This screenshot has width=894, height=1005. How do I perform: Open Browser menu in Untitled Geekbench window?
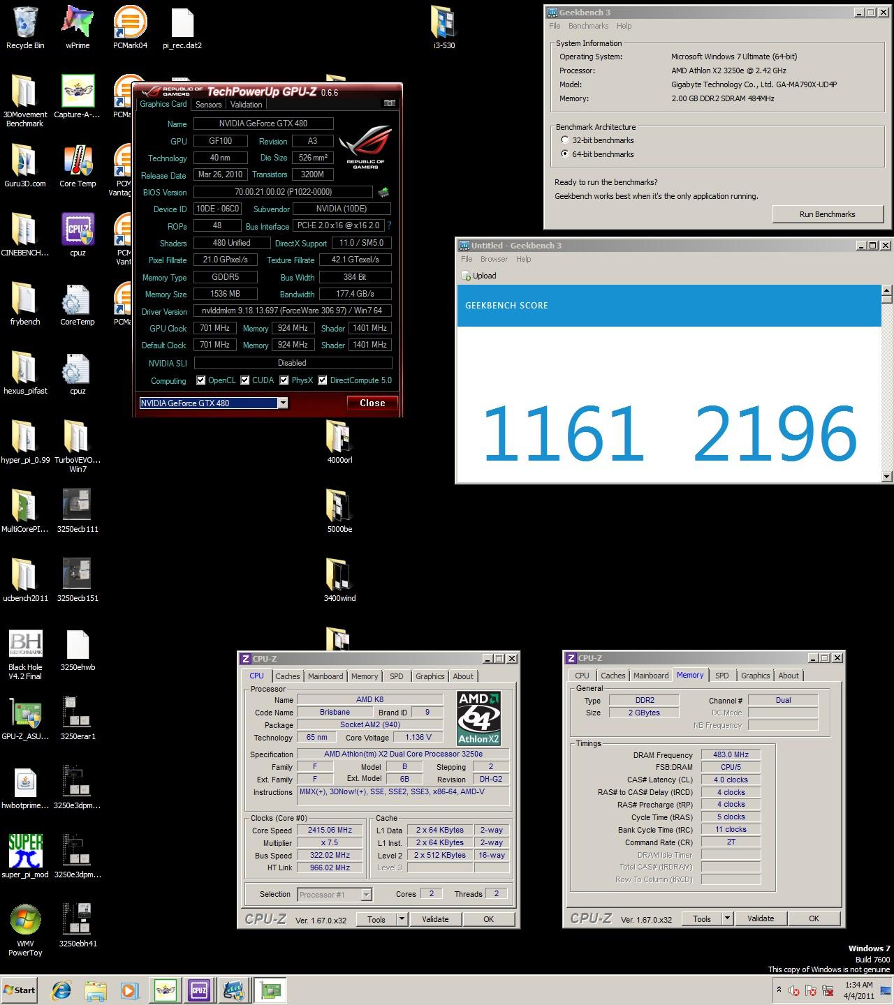tap(494, 259)
